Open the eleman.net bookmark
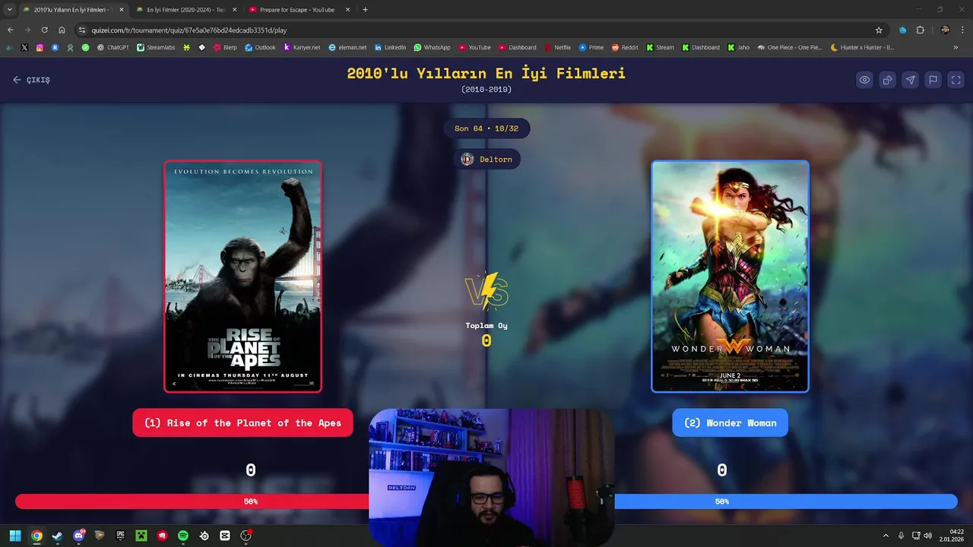The height and width of the screenshot is (547, 973). [x=347, y=47]
